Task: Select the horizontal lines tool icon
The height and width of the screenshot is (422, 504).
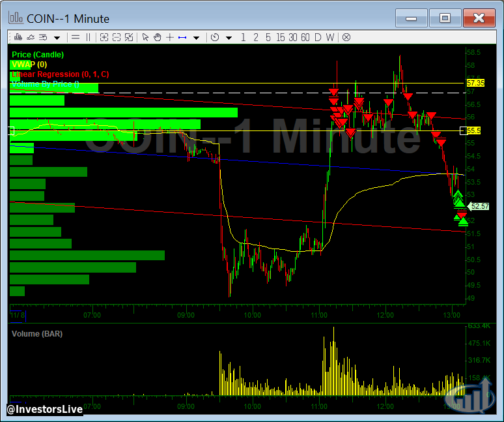Action: click(x=76, y=37)
